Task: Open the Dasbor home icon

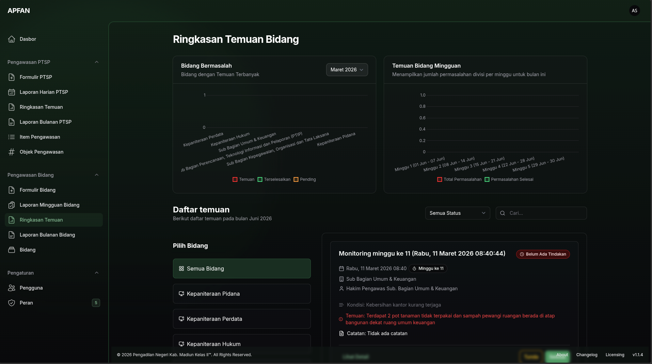Action: [12, 39]
